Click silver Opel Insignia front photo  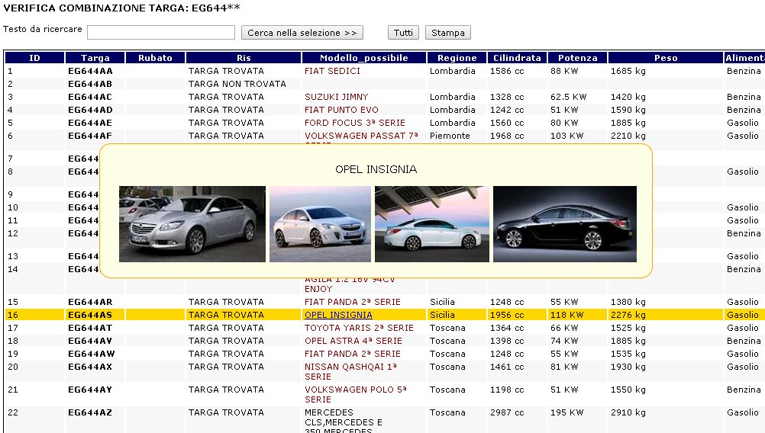(192, 224)
